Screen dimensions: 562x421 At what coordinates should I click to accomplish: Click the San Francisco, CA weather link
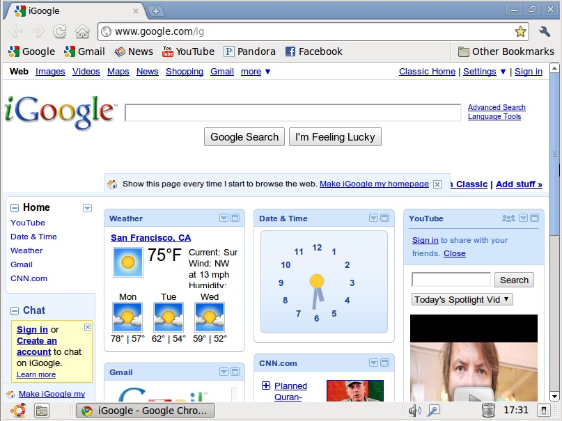click(x=150, y=238)
